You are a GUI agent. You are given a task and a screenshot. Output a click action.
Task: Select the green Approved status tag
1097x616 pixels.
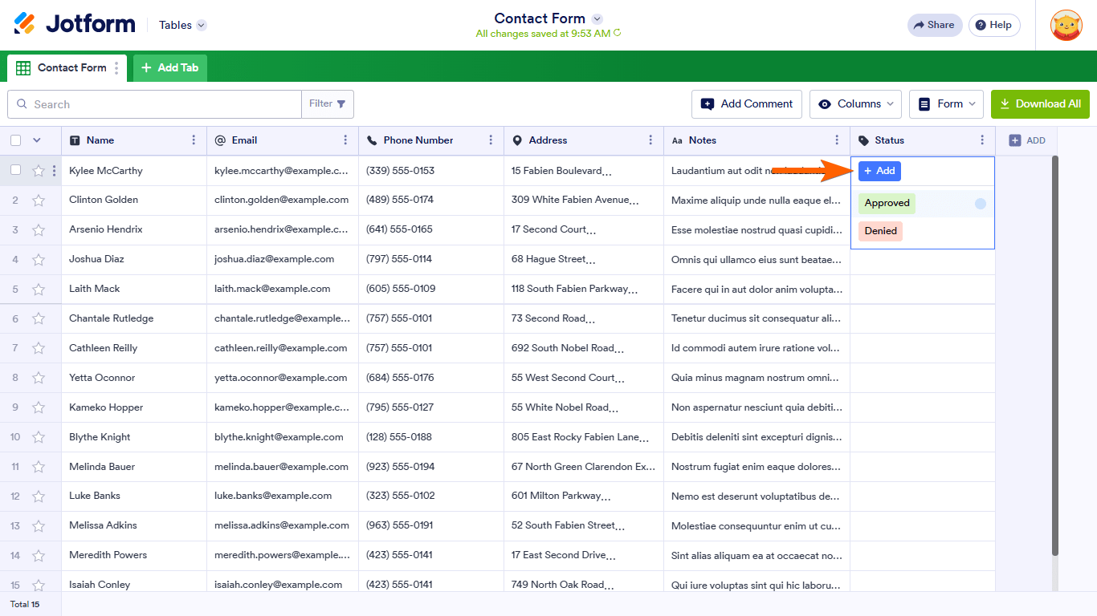point(887,204)
